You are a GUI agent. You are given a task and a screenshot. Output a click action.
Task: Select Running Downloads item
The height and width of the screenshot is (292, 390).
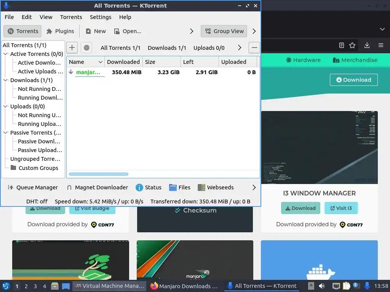point(40,98)
